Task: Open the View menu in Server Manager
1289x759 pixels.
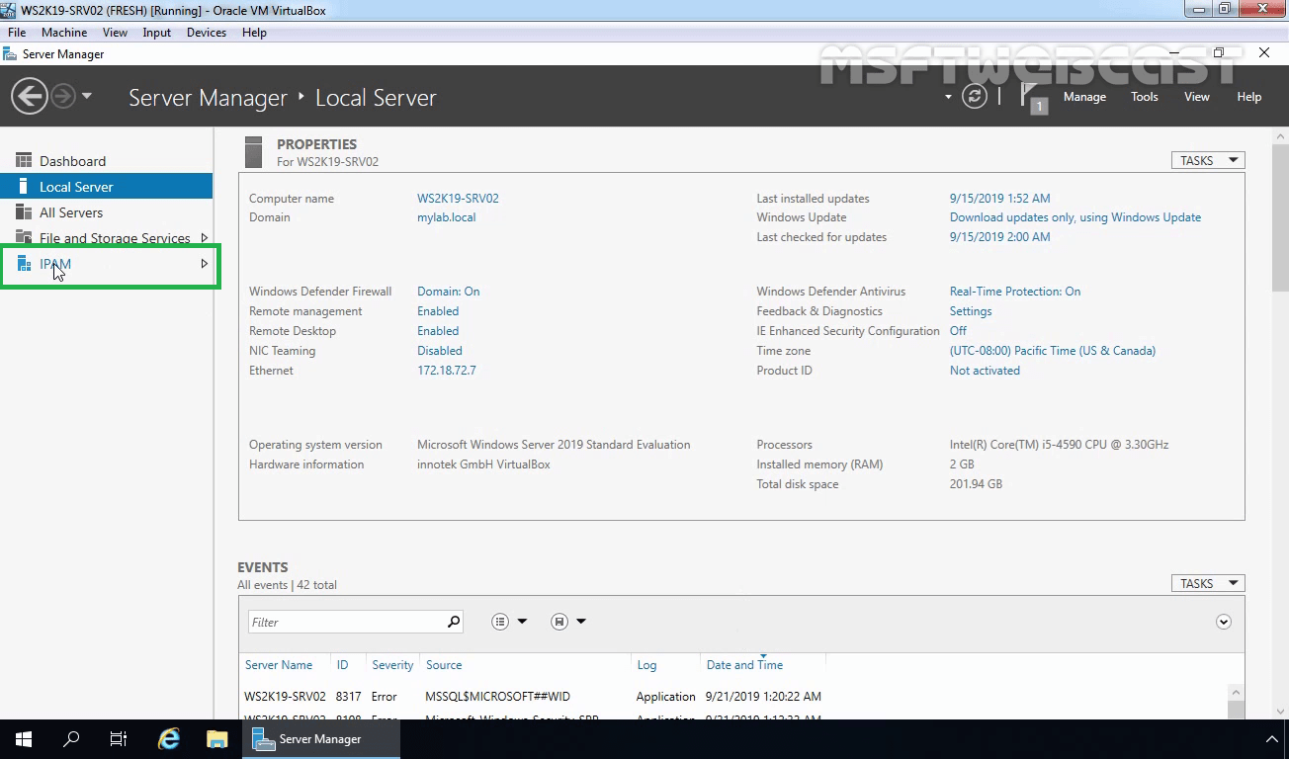Action: pyautogui.click(x=1197, y=97)
